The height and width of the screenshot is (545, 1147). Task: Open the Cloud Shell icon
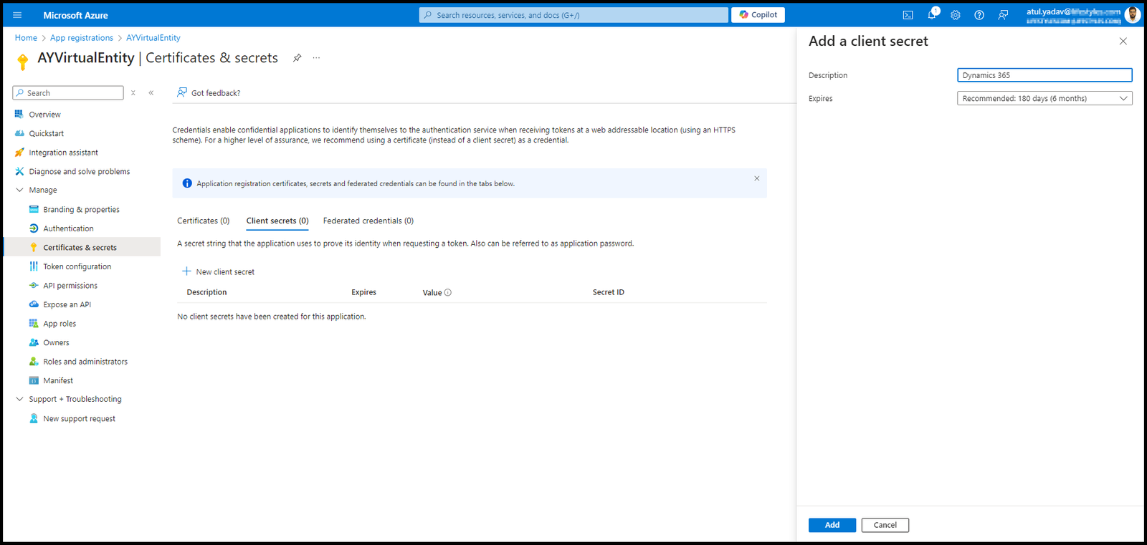(x=908, y=15)
